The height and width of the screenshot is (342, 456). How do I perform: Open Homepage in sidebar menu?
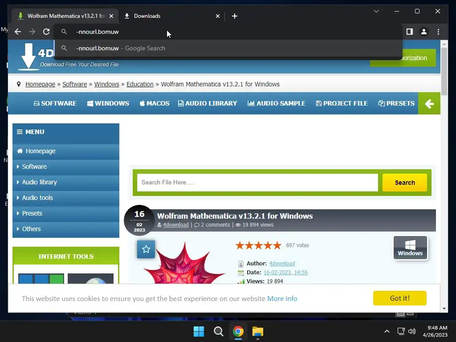click(x=66, y=151)
